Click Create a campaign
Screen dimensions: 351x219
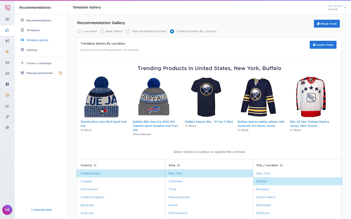pos(39,63)
